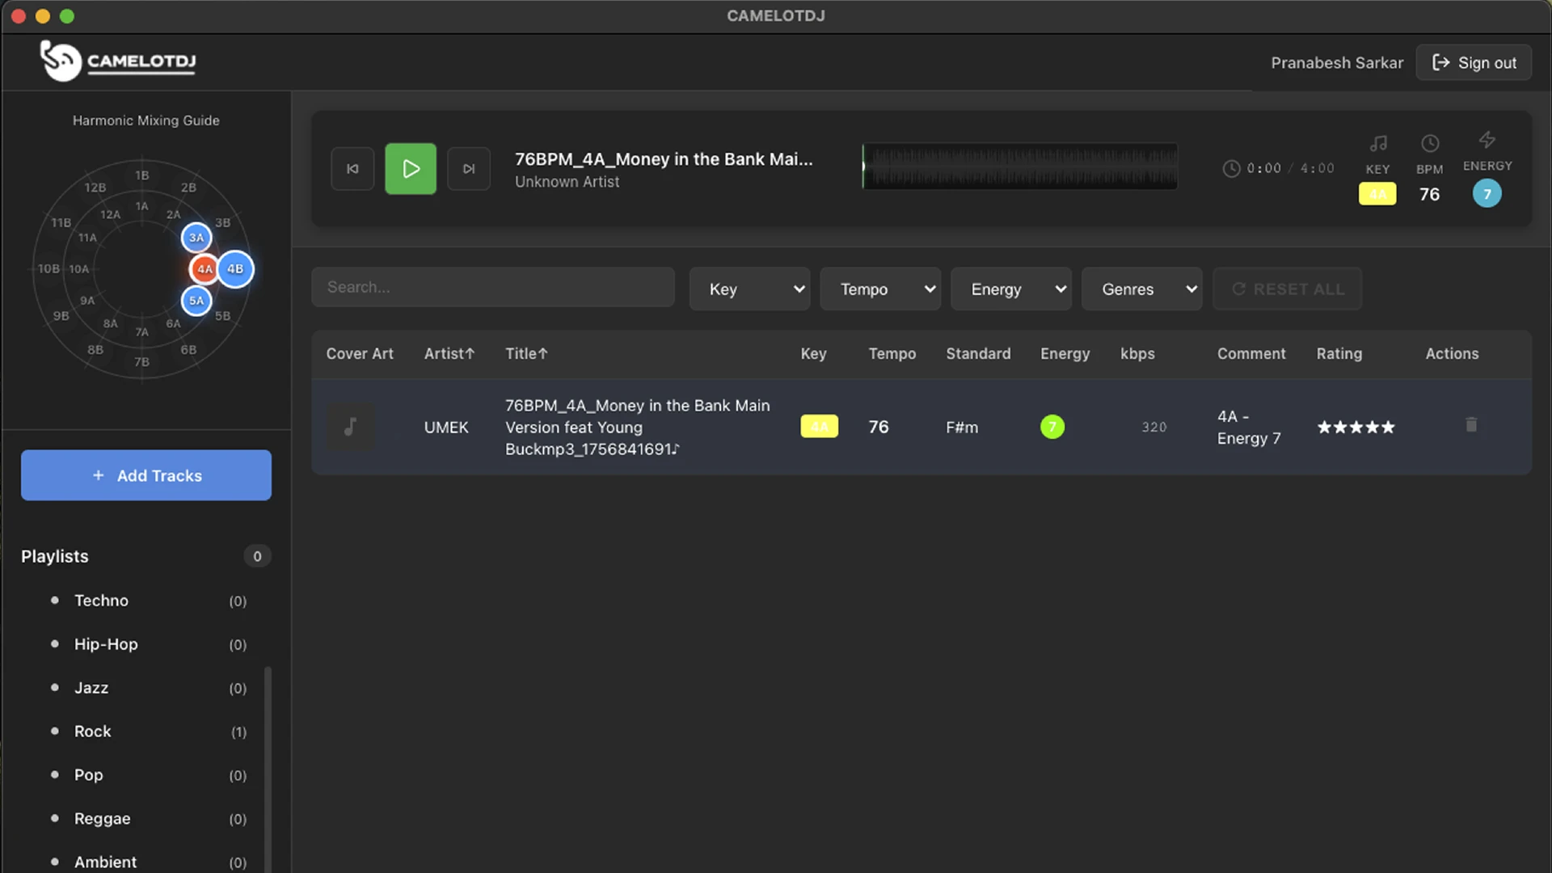Image resolution: width=1552 pixels, height=873 pixels.
Task: Select 6B on the Camelot wheel
Action: (x=188, y=350)
